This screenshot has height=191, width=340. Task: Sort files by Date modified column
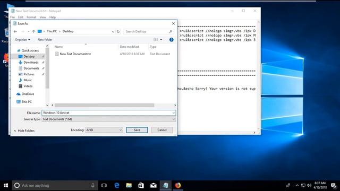[x=129, y=47]
